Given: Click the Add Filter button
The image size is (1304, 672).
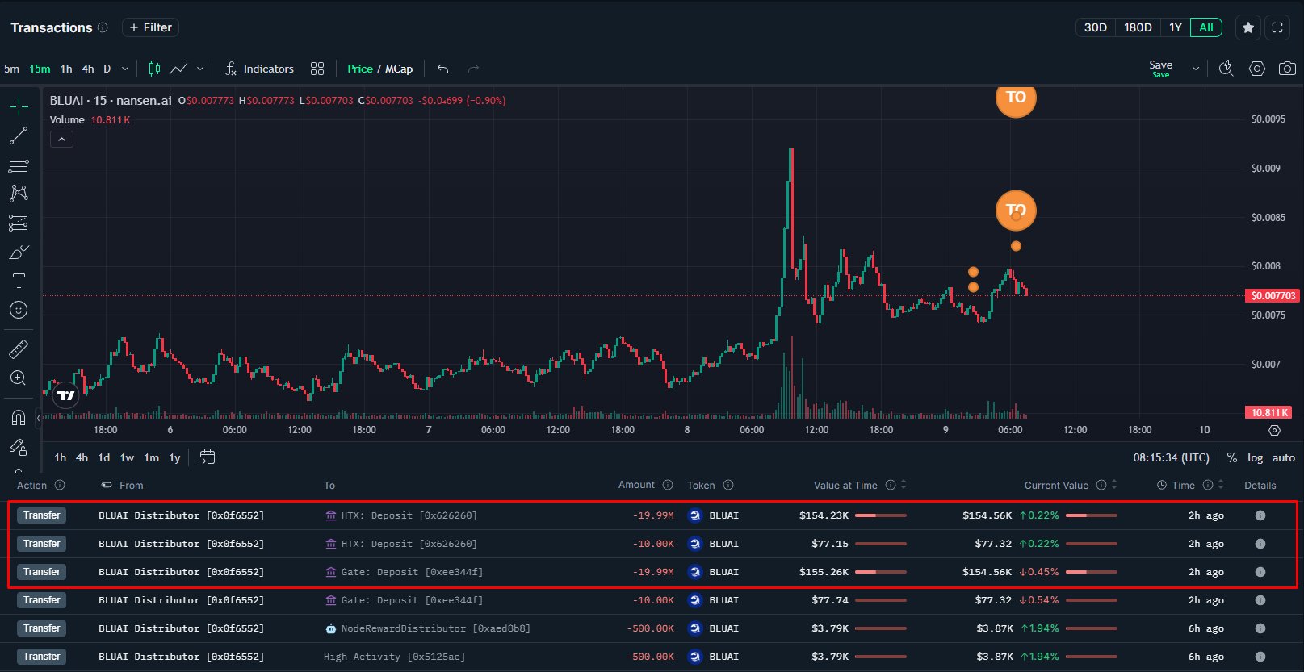Looking at the screenshot, I should tap(150, 27).
